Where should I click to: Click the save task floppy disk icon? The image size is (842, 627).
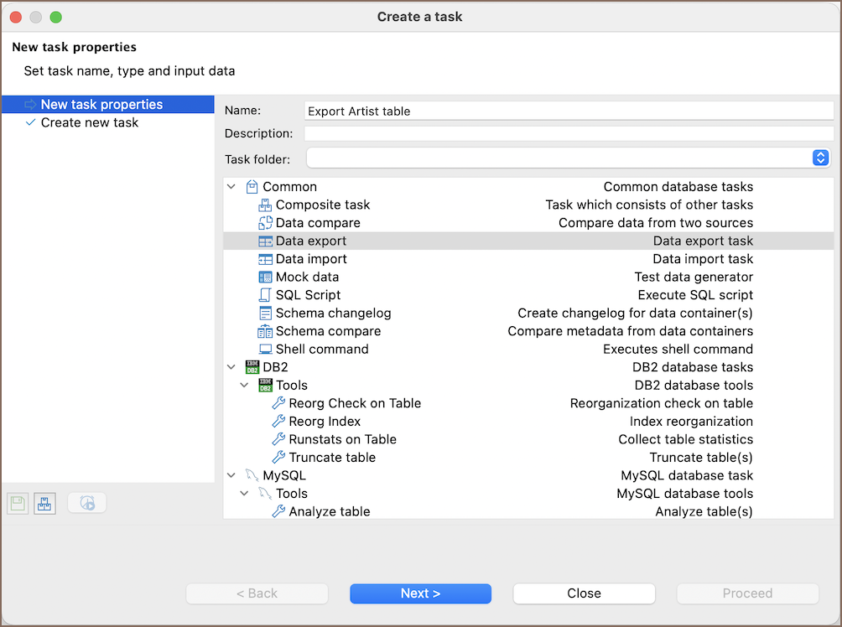[18, 503]
